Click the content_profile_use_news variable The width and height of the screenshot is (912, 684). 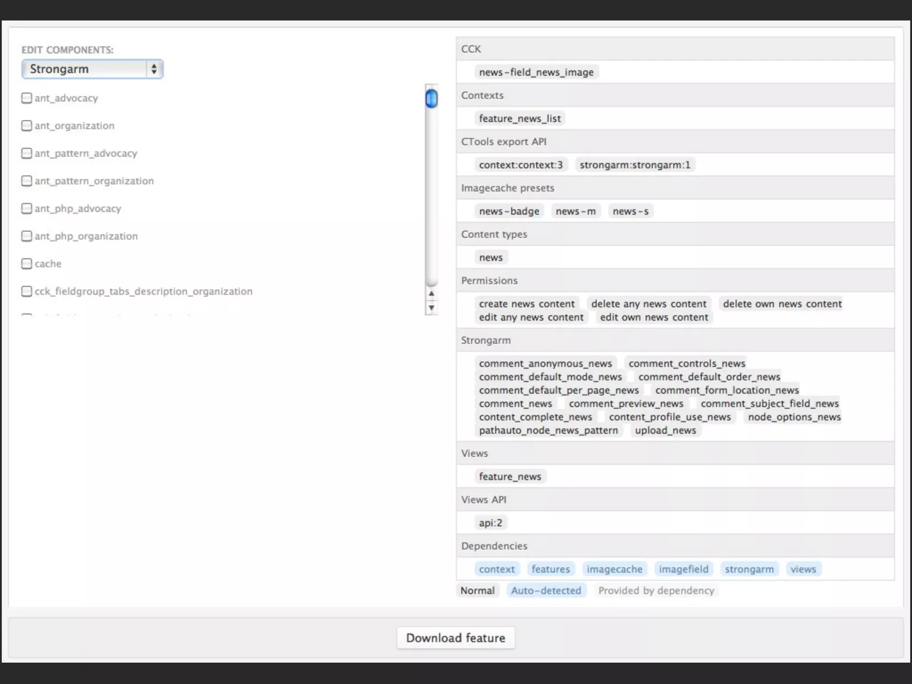point(670,417)
